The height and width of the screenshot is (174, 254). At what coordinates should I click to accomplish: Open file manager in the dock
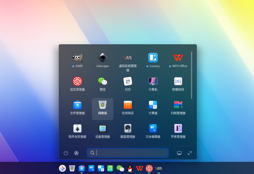[82, 168]
